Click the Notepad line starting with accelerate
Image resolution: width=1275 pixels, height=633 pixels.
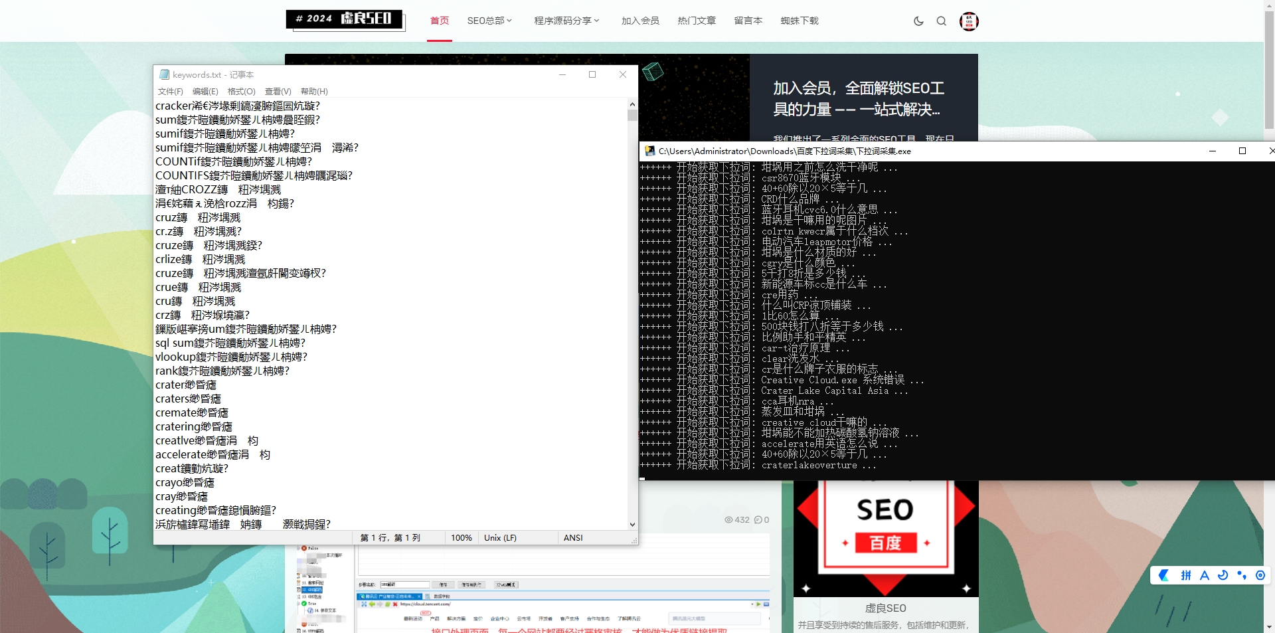click(x=212, y=454)
